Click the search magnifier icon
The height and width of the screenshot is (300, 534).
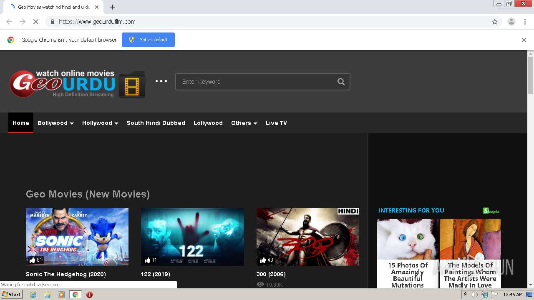coord(341,82)
